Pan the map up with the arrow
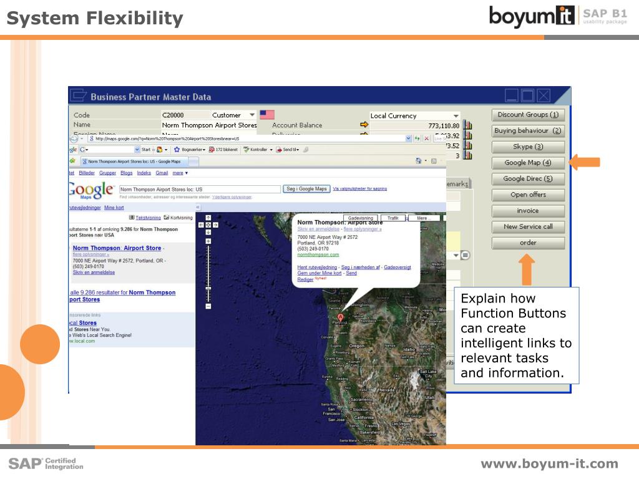This screenshot has height=479, width=639. 208,218
